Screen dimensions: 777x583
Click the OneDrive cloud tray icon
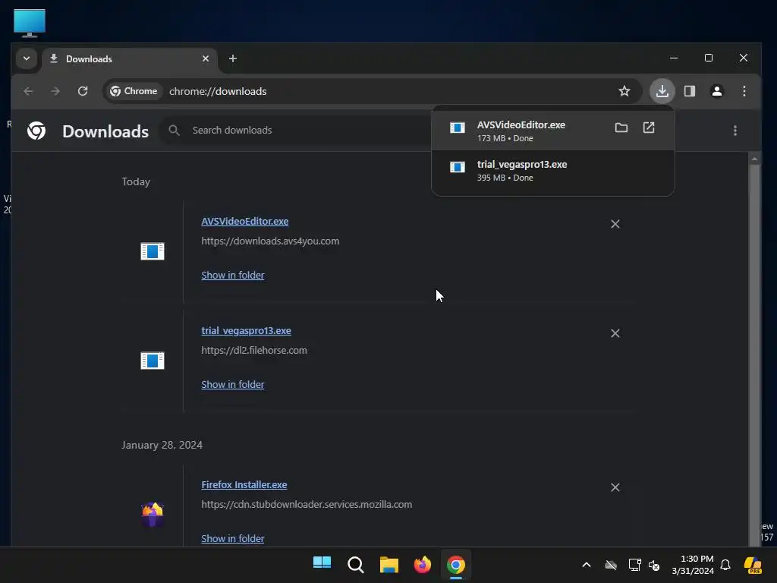(611, 565)
